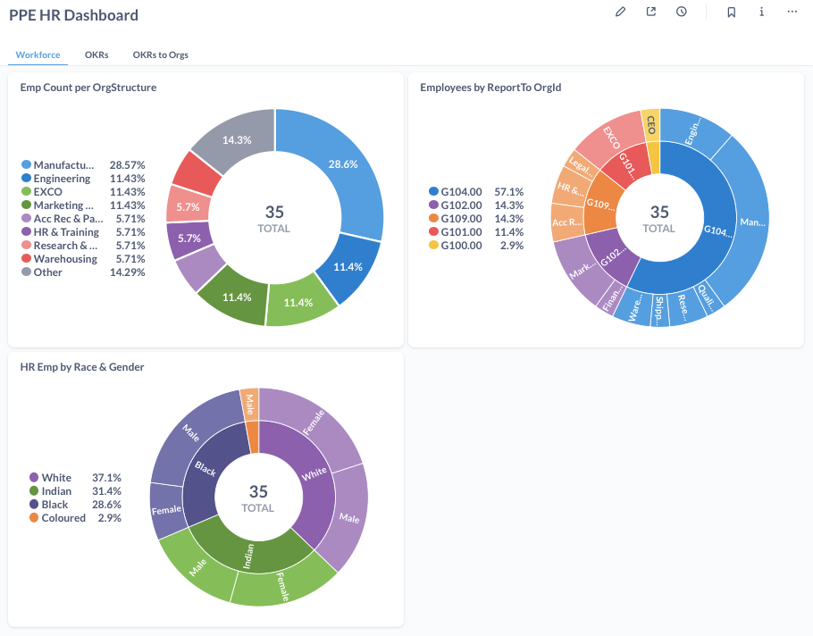Open HR Emp by Race & Gender title
The height and width of the screenshot is (636, 813).
point(81,366)
